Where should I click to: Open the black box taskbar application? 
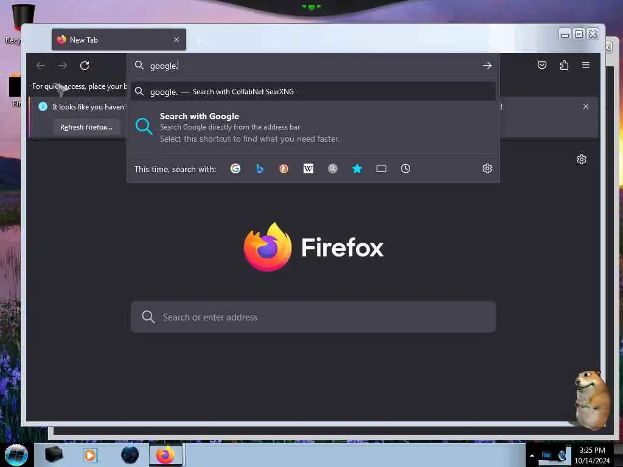[54, 455]
